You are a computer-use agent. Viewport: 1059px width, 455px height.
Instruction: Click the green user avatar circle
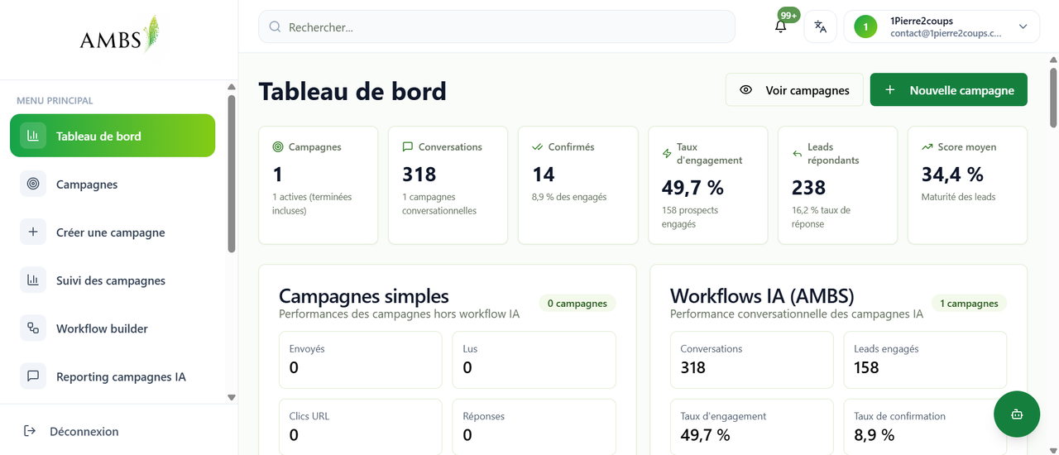tap(865, 26)
